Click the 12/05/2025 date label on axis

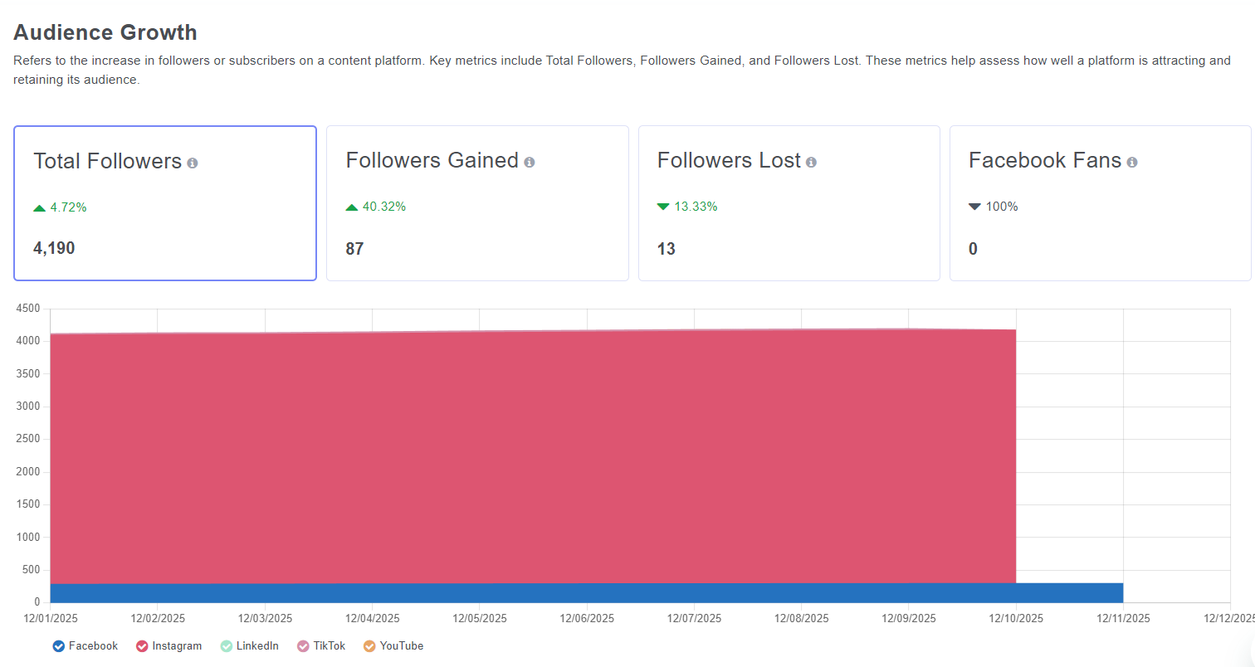(x=480, y=618)
